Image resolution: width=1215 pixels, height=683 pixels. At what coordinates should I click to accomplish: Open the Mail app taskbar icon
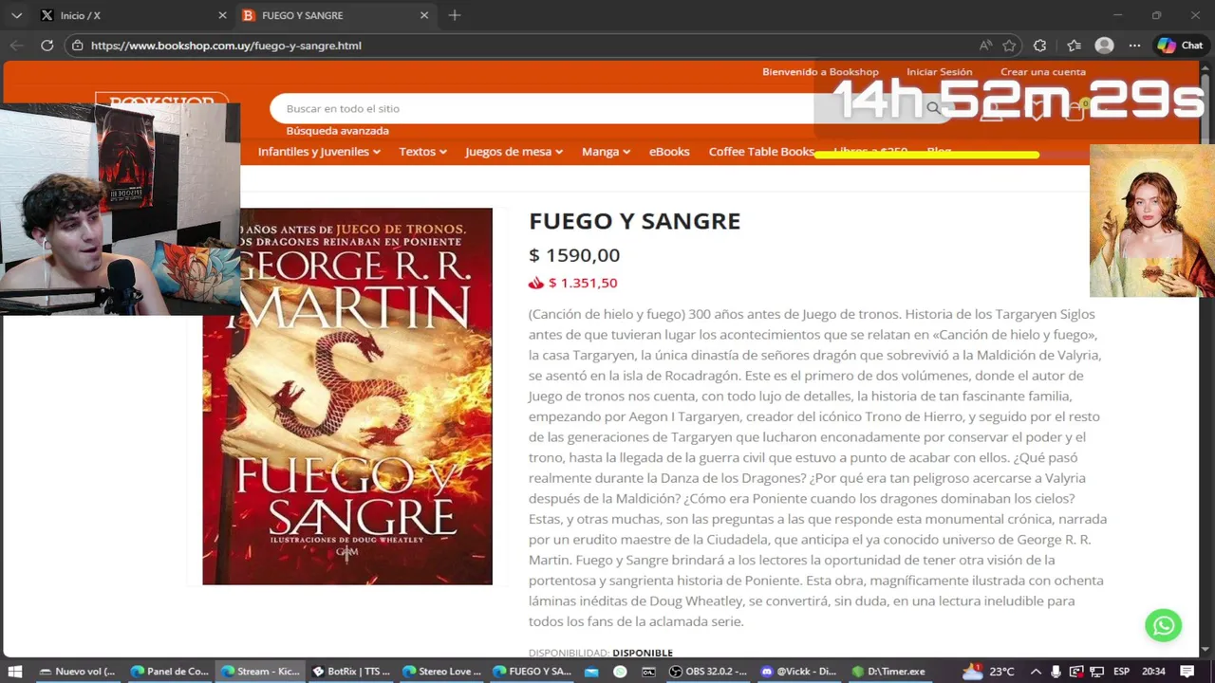pos(591,672)
